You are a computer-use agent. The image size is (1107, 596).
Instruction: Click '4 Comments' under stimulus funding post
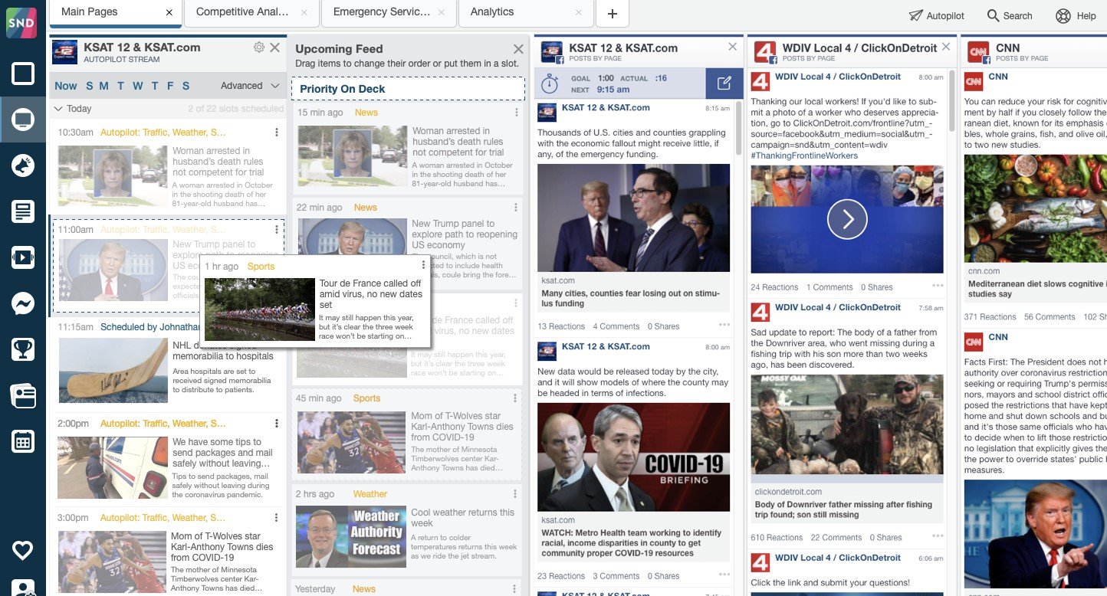coord(616,326)
